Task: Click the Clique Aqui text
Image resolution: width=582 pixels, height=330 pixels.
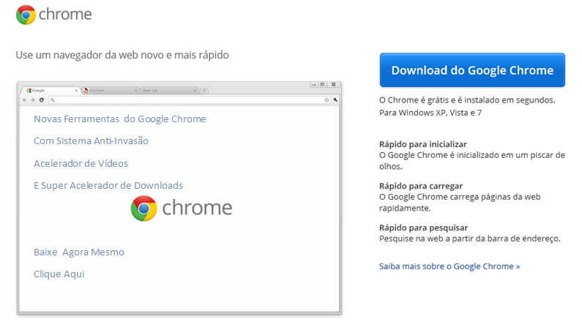Action: tap(59, 274)
